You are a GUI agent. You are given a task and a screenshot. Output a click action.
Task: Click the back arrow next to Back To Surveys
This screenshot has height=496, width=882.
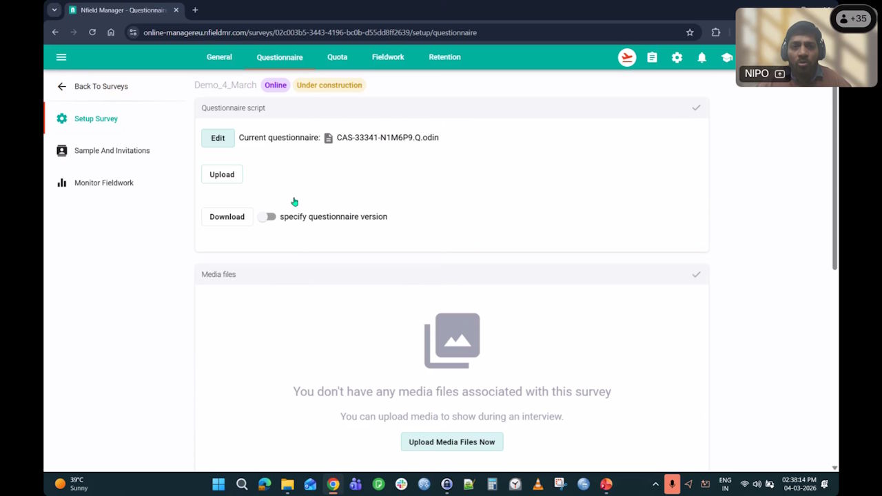pyautogui.click(x=61, y=86)
